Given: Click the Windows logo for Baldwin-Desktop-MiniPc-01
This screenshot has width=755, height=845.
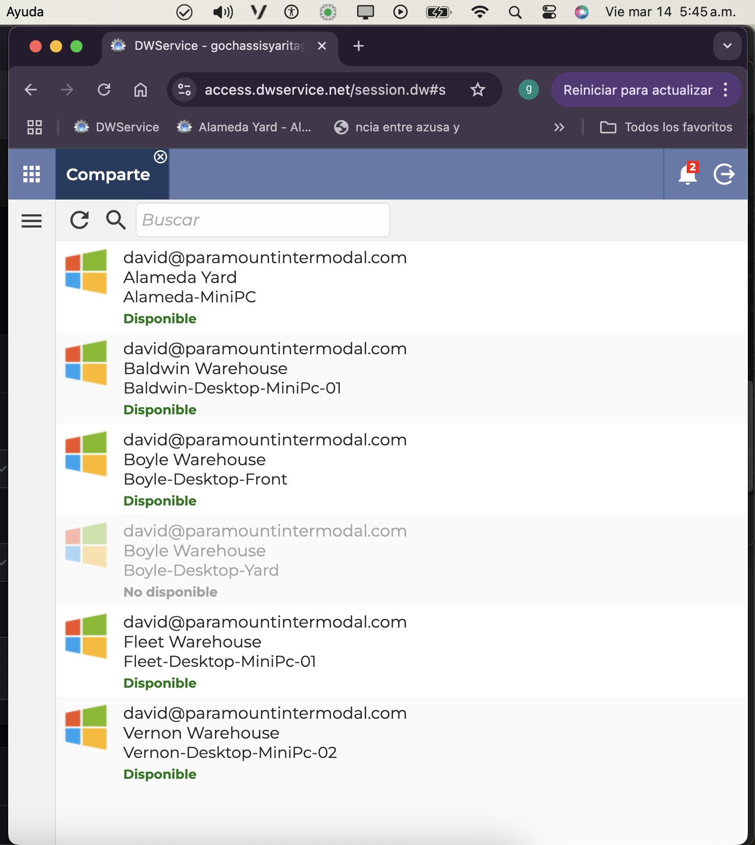Looking at the screenshot, I should [86, 362].
